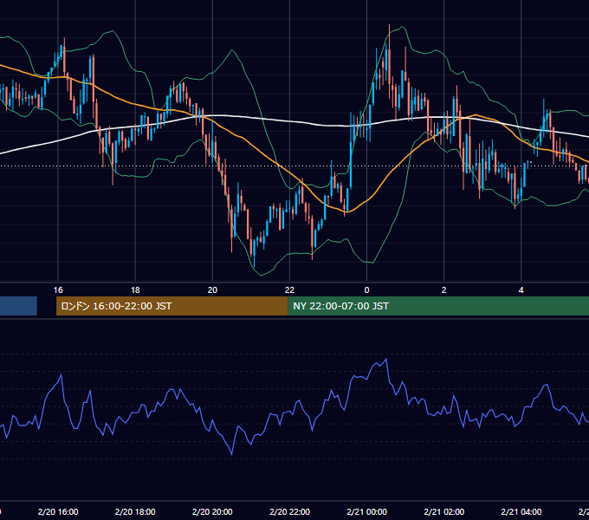
Task: Click the 2 hour label on the chart axis
Action: [x=444, y=290]
